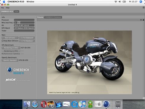Viewport: 145px width, 109px height.
Task: Select the CINEBENCH R10 tab
Action: [x=7, y=11]
